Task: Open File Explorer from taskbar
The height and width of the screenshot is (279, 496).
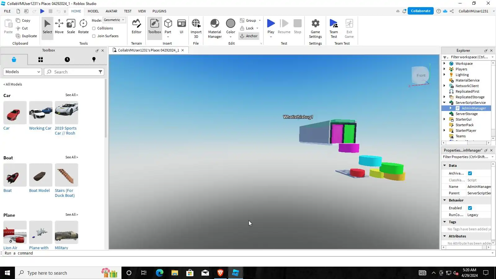Action: 175,273
